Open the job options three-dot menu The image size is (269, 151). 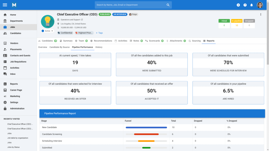261,14
